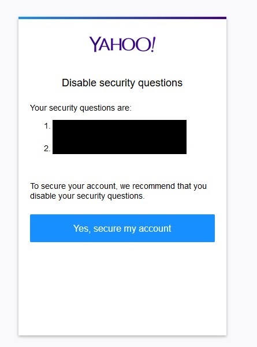Click the blank white area below the button
The height and width of the screenshot is (347, 257).
(x=122, y=288)
